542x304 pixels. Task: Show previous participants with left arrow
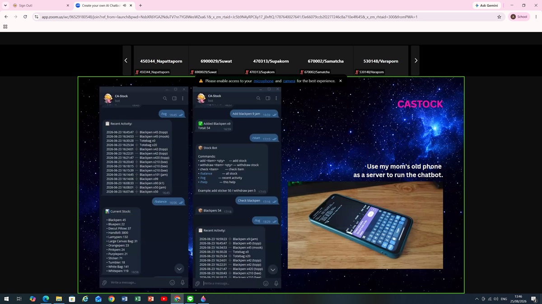(126, 60)
